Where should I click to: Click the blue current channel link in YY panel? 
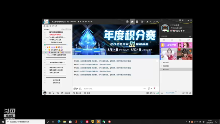pos(170,93)
